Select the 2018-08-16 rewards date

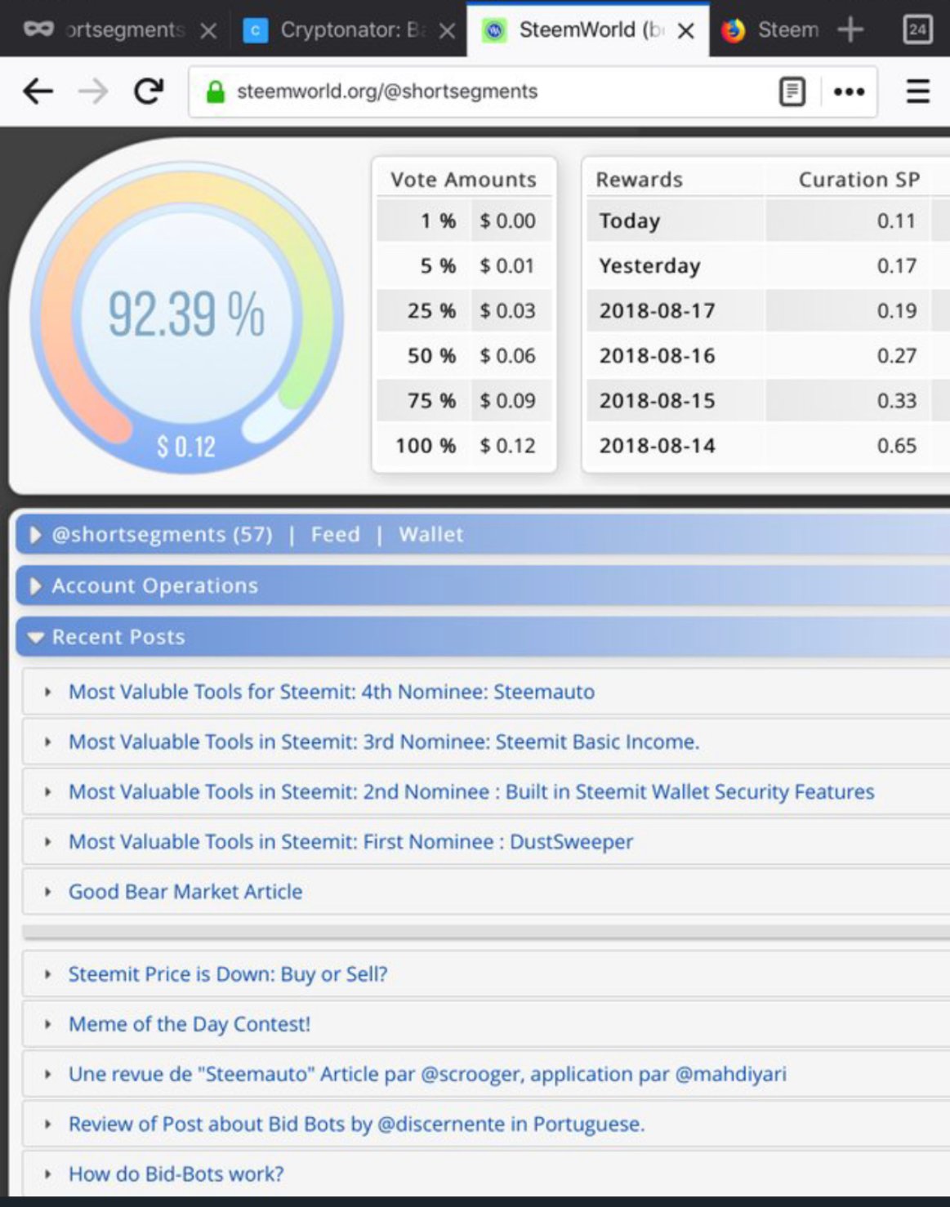pyautogui.click(x=657, y=355)
